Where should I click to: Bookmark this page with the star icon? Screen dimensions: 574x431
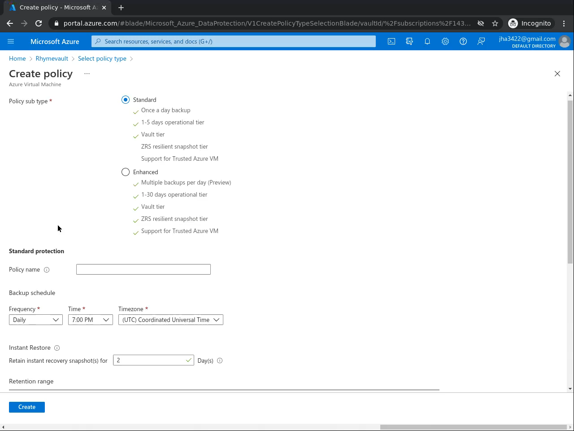pos(495,23)
